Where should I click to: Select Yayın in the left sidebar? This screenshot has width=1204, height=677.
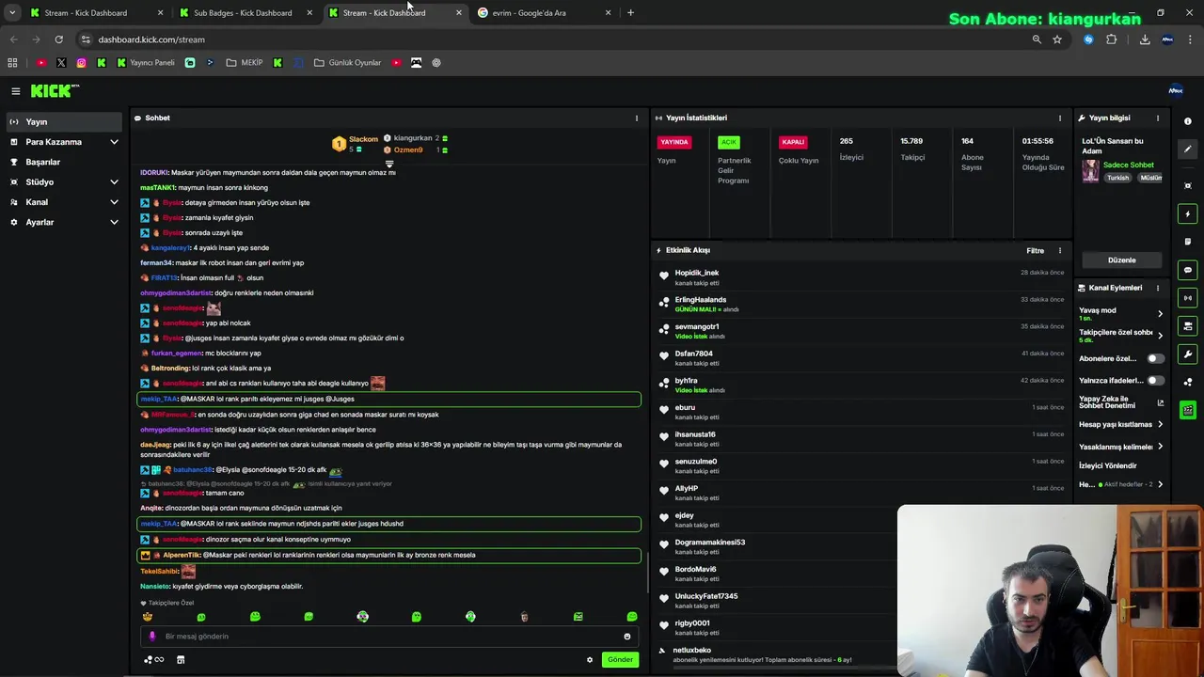(x=64, y=122)
